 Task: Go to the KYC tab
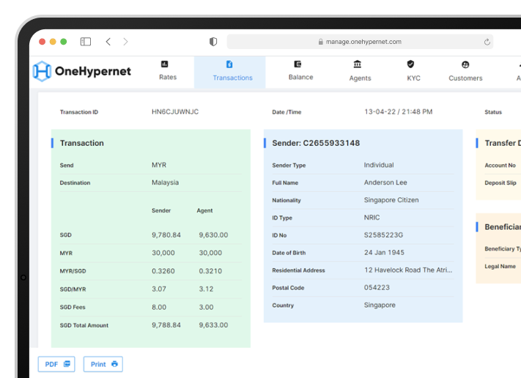414,78
